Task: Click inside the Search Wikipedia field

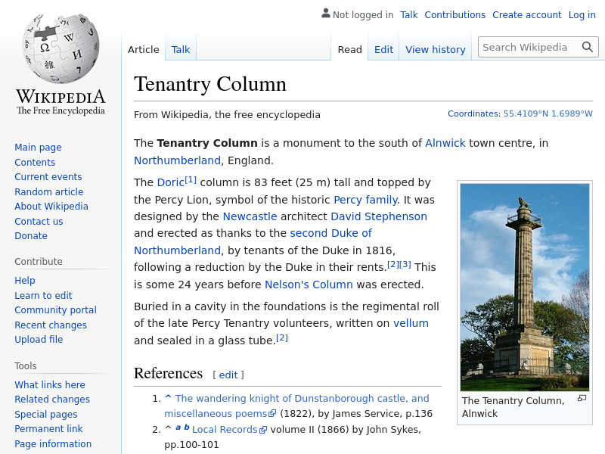Action: coord(528,47)
